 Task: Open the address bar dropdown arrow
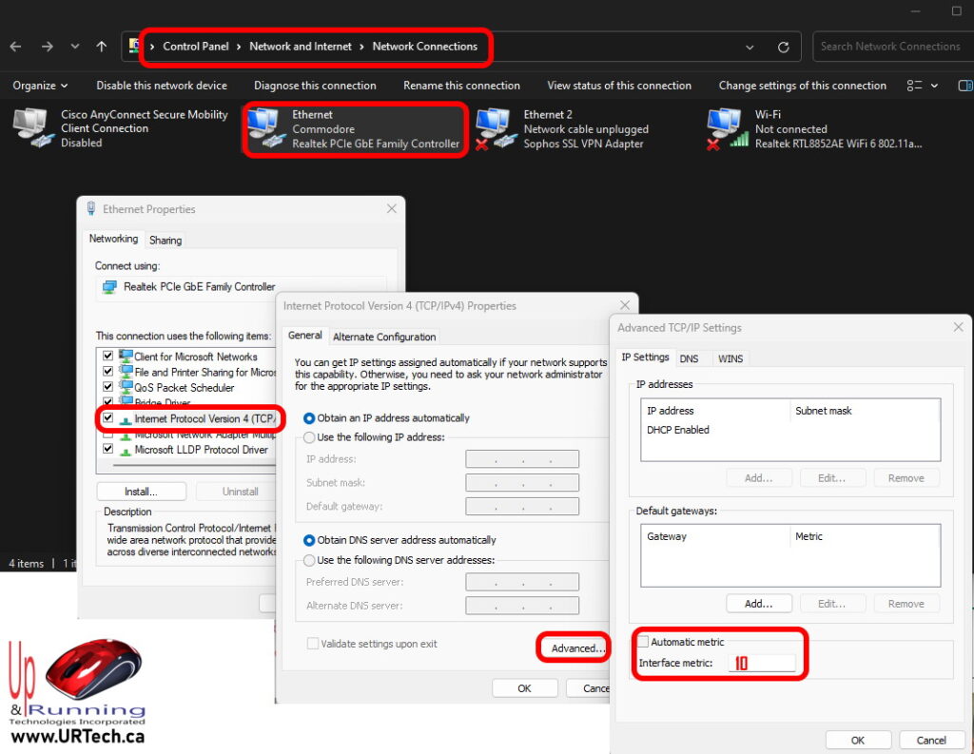click(x=749, y=46)
